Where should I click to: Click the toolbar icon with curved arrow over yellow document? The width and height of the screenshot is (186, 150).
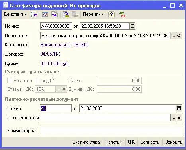coord(66,14)
